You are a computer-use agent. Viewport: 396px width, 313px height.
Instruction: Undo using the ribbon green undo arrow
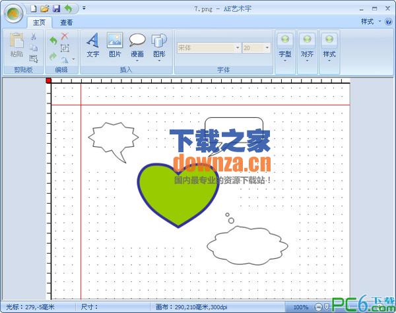(53, 40)
